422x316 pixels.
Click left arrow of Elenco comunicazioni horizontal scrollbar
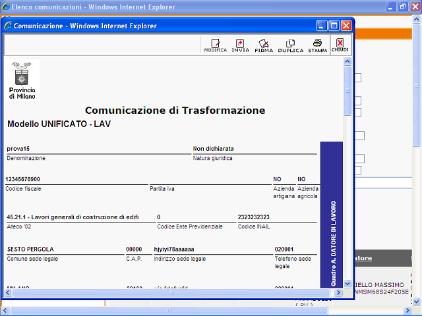[5, 311]
